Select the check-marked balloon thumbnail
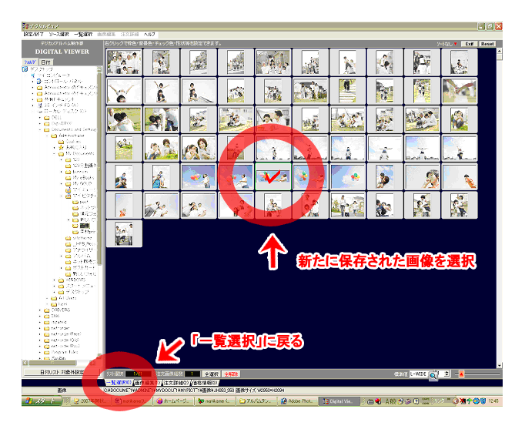The width and height of the screenshot is (525, 429). pyautogui.click(x=273, y=176)
